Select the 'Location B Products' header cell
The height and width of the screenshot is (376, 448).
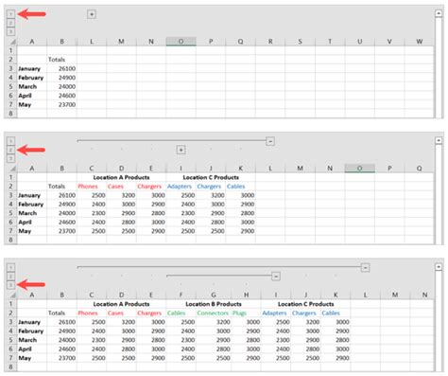[x=214, y=304]
